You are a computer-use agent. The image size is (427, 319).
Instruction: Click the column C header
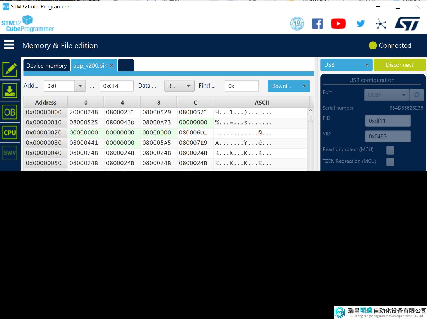pos(195,103)
